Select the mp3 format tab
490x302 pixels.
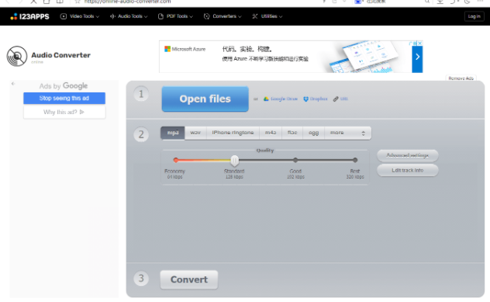pos(173,133)
